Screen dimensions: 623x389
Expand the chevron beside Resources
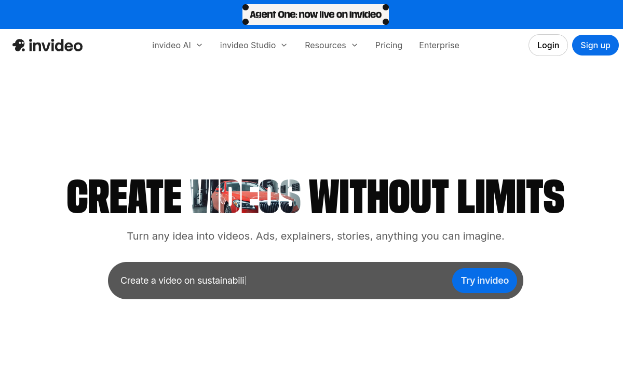coord(355,45)
